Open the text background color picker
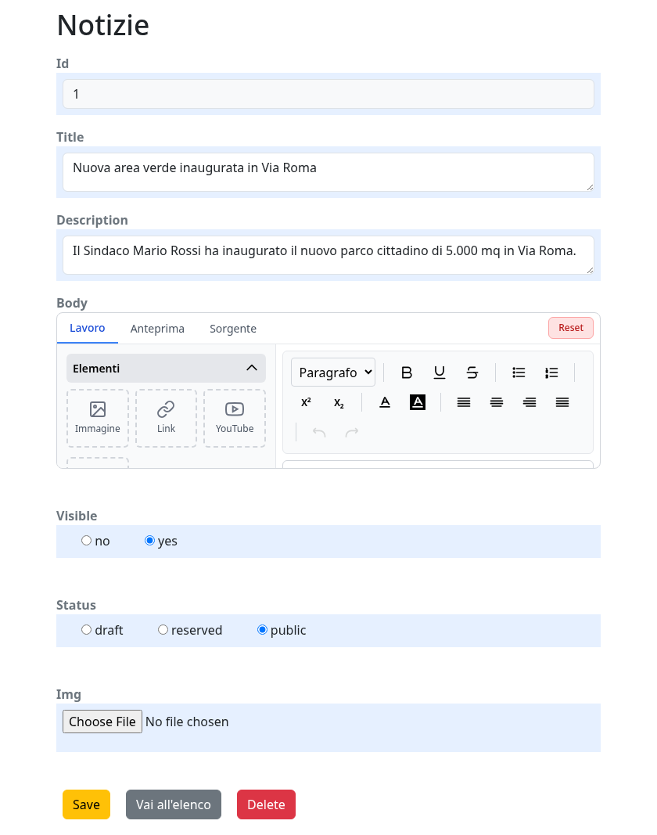Screen dimensions: 657x835 (x=418, y=402)
